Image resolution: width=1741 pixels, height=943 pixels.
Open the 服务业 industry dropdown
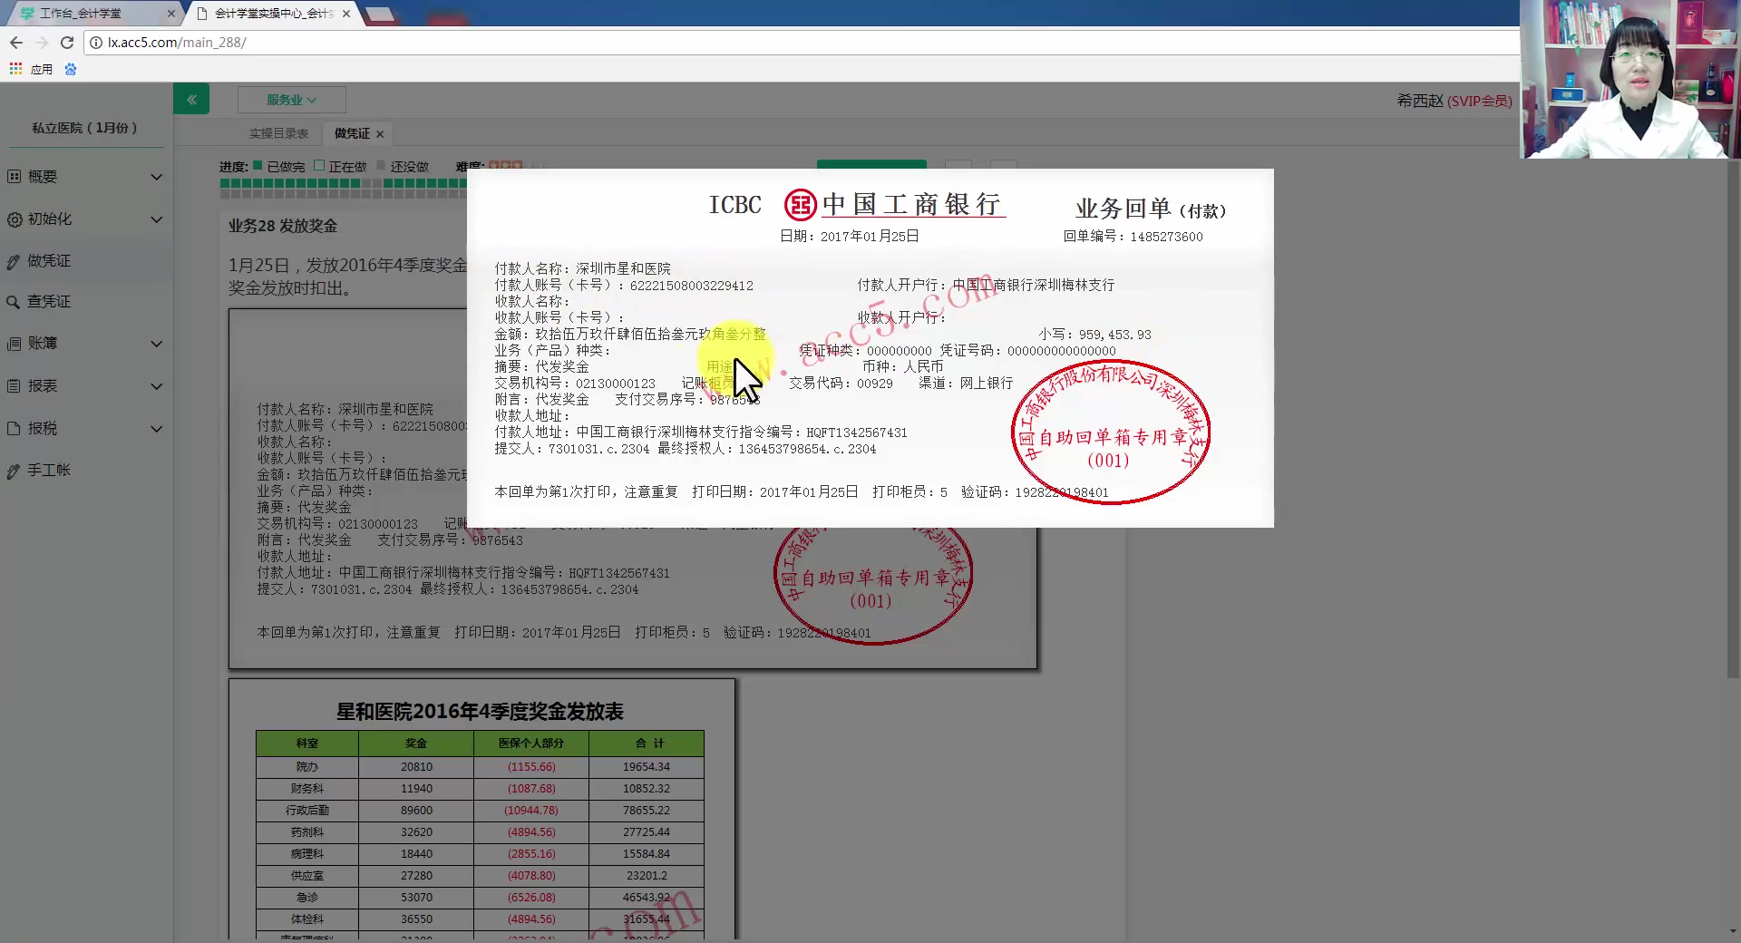(x=291, y=100)
